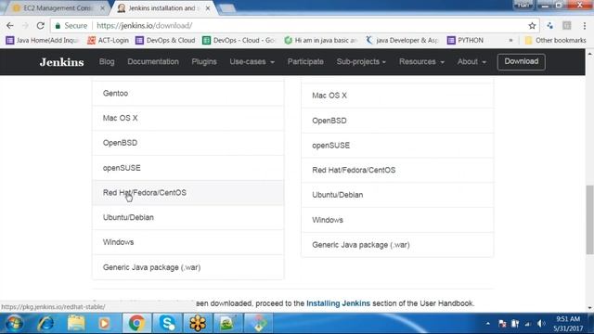Select Mac OS X in right list
The width and height of the screenshot is (594, 334).
[x=397, y=96]
